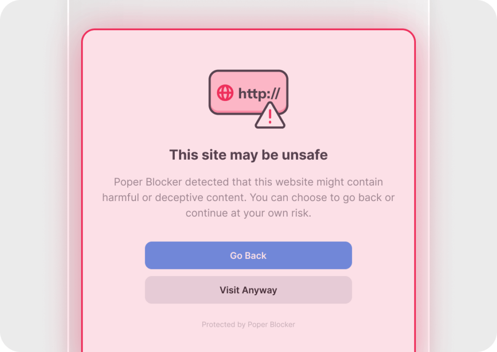497x352 pixels.
Task: Click the red exclamation mark
Action: click(x=270, y=117)
